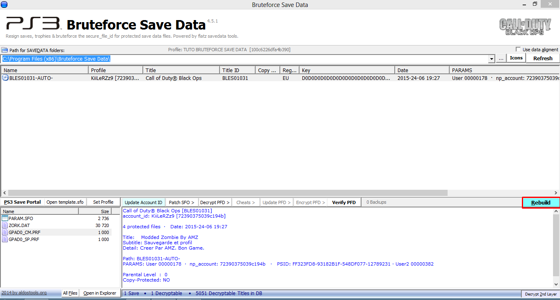Click the save list scroll-left arrow
The image size is (560, 300).
[4, 193]
